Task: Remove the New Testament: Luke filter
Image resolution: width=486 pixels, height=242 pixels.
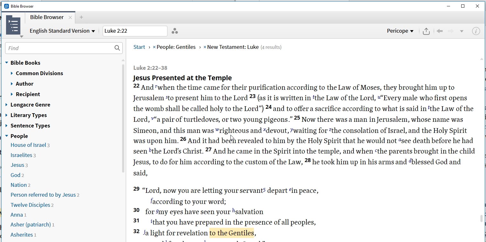Action: coord(205,47)
